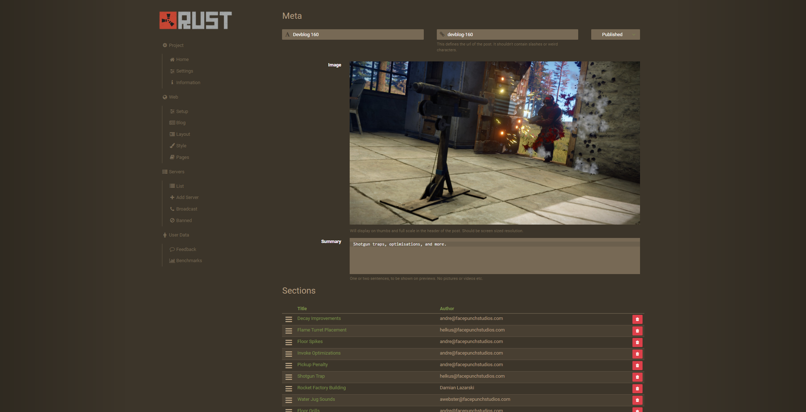Click author Damian Lazarski
The width and height of the screenshot is (806, 412).
pyautogui.click(x=457, y=388)
